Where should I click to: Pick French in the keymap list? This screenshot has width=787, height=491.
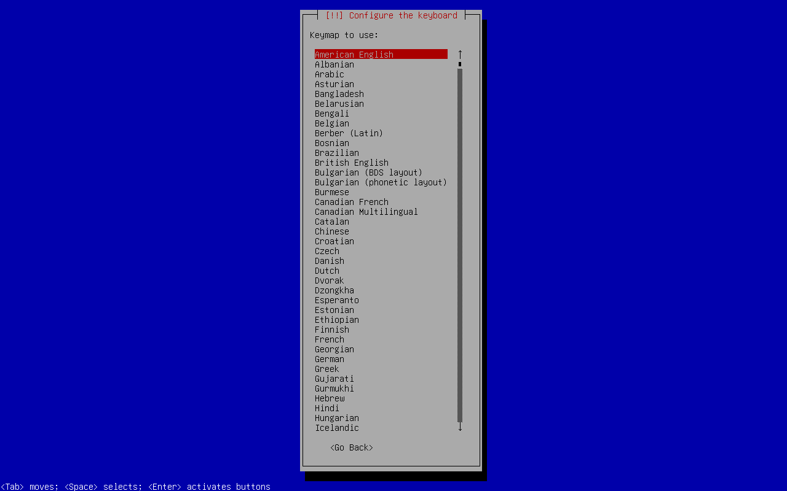(330, 339)
